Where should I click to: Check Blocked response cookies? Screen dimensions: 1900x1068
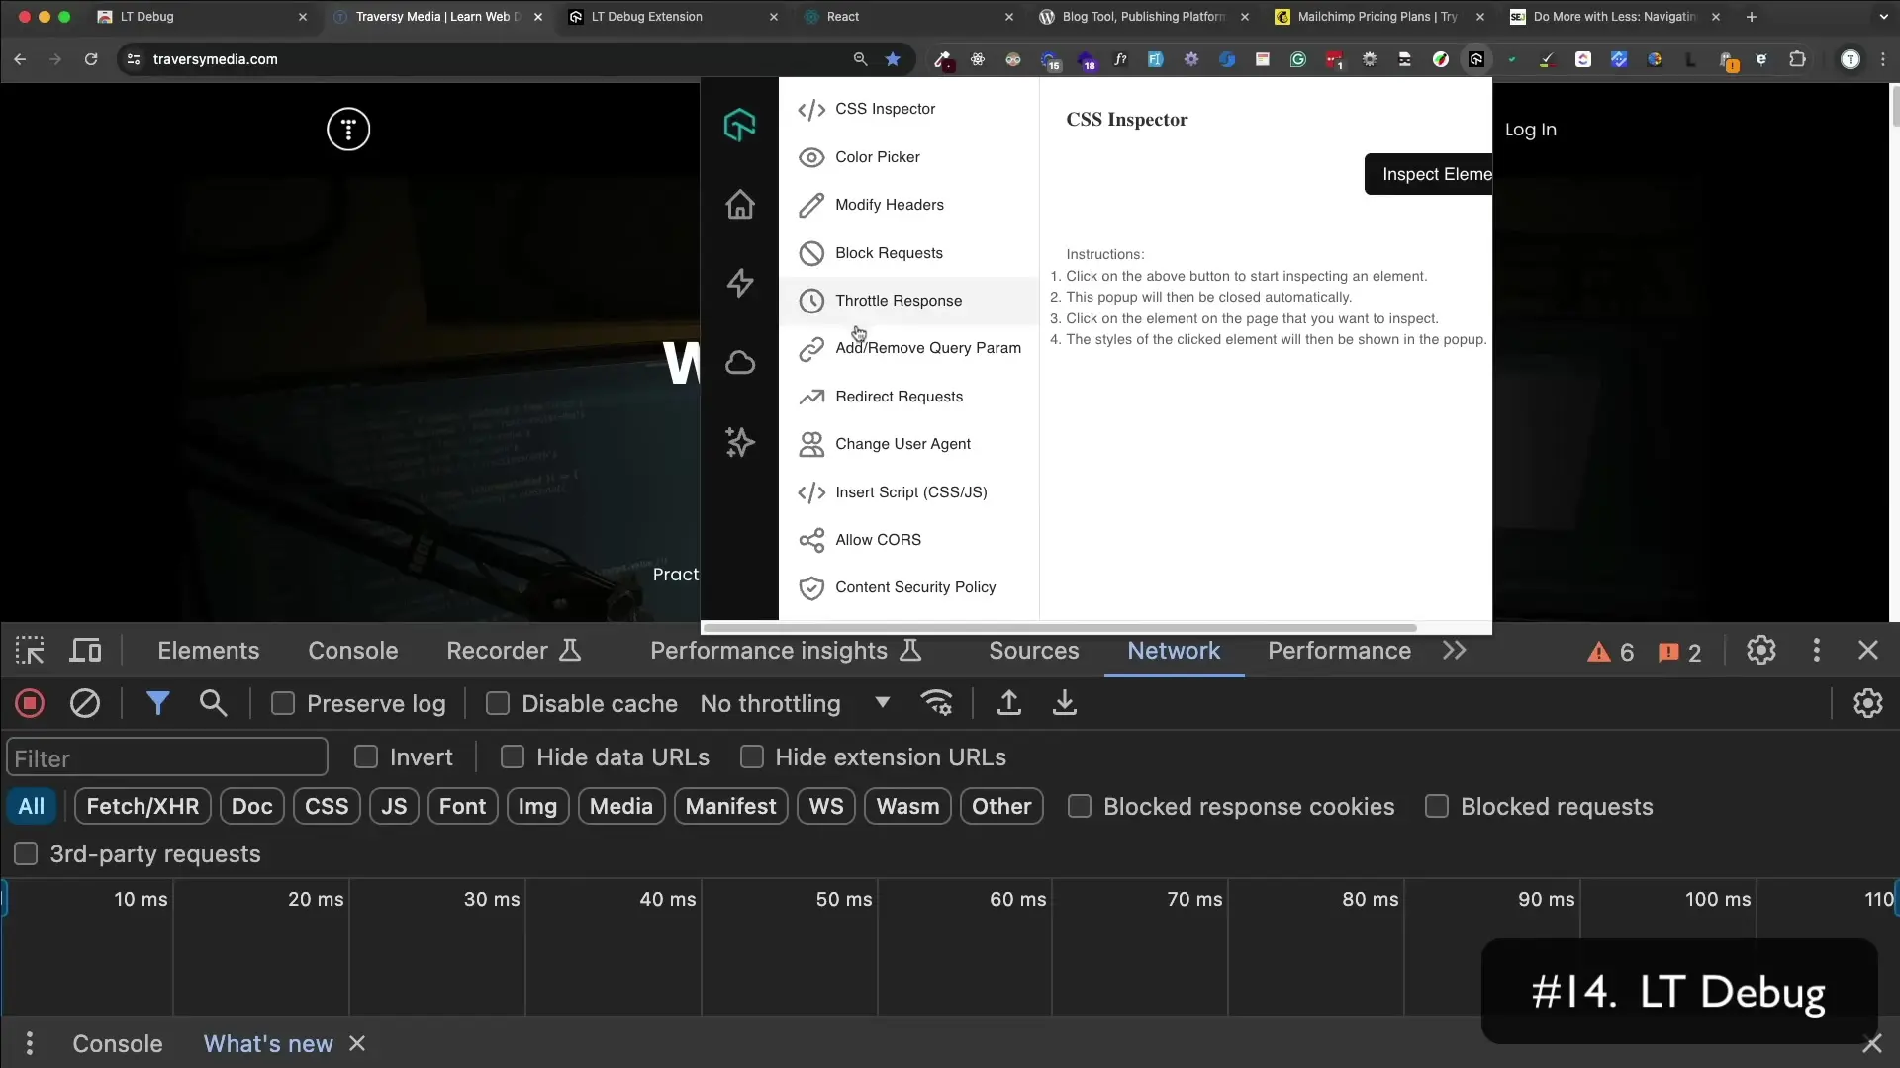(1080, 807)
